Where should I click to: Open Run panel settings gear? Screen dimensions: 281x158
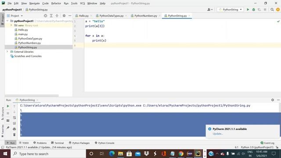click(x=273, y=100)
